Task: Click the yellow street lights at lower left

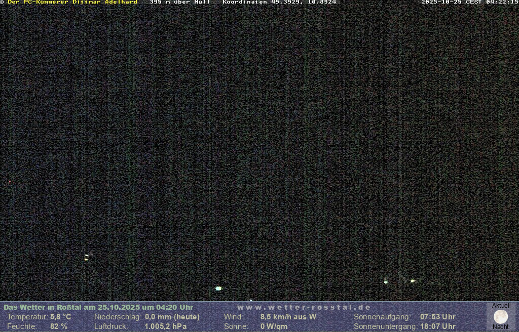Action: tap(87, 258)
